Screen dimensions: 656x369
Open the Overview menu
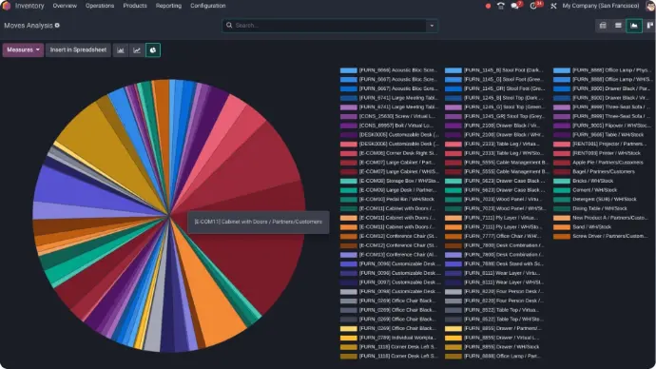pos(65,6)
